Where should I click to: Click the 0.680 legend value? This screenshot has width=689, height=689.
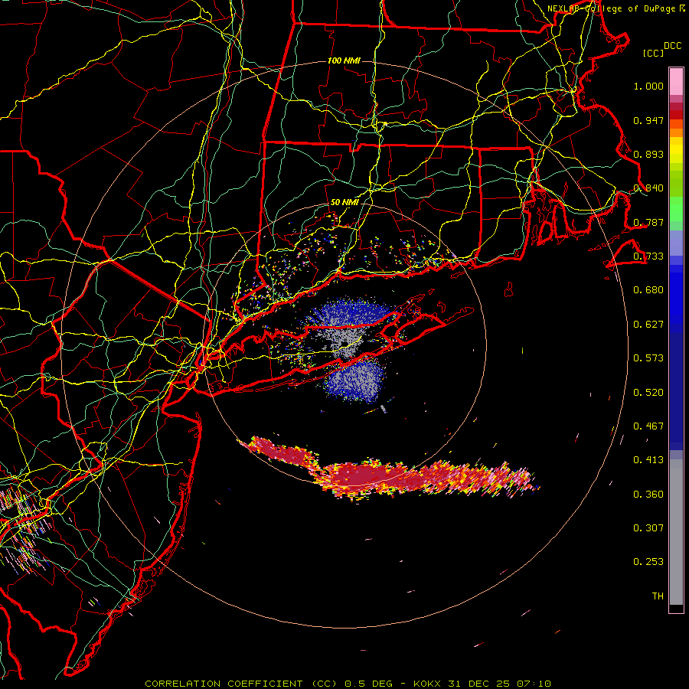click(x=648, y=290)
